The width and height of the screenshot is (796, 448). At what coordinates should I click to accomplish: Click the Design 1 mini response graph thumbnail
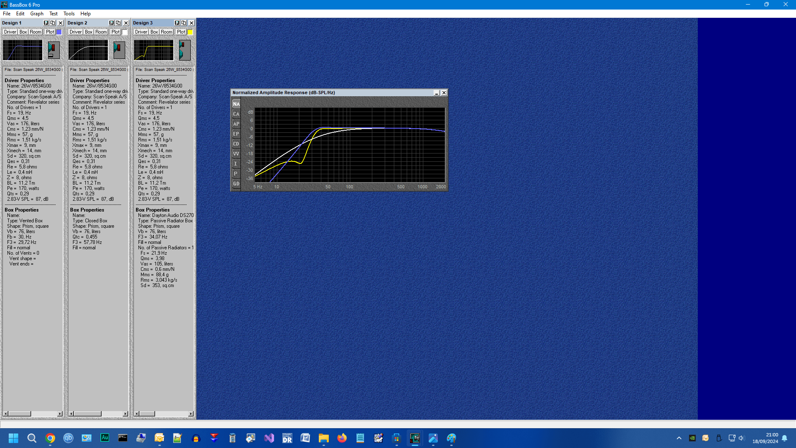(23, 50)
